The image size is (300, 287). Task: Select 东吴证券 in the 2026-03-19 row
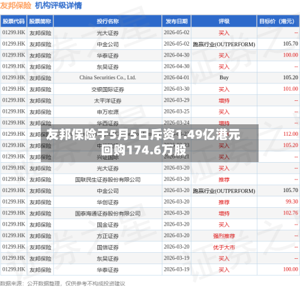point(108,259)
